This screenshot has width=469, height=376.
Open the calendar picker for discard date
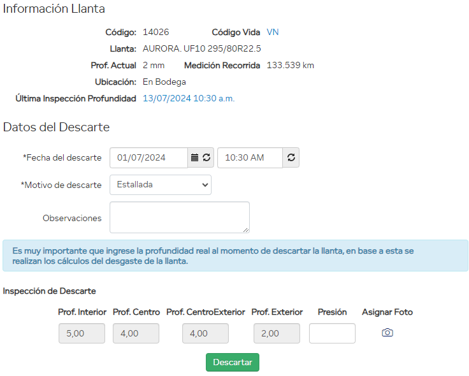tap(195, 158)
